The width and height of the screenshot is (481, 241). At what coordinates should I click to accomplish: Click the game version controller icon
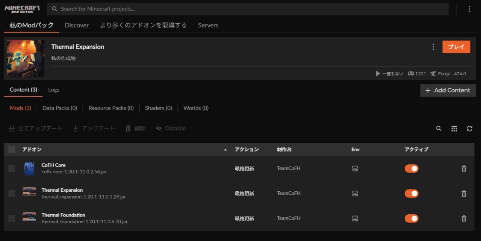(411, 74)
